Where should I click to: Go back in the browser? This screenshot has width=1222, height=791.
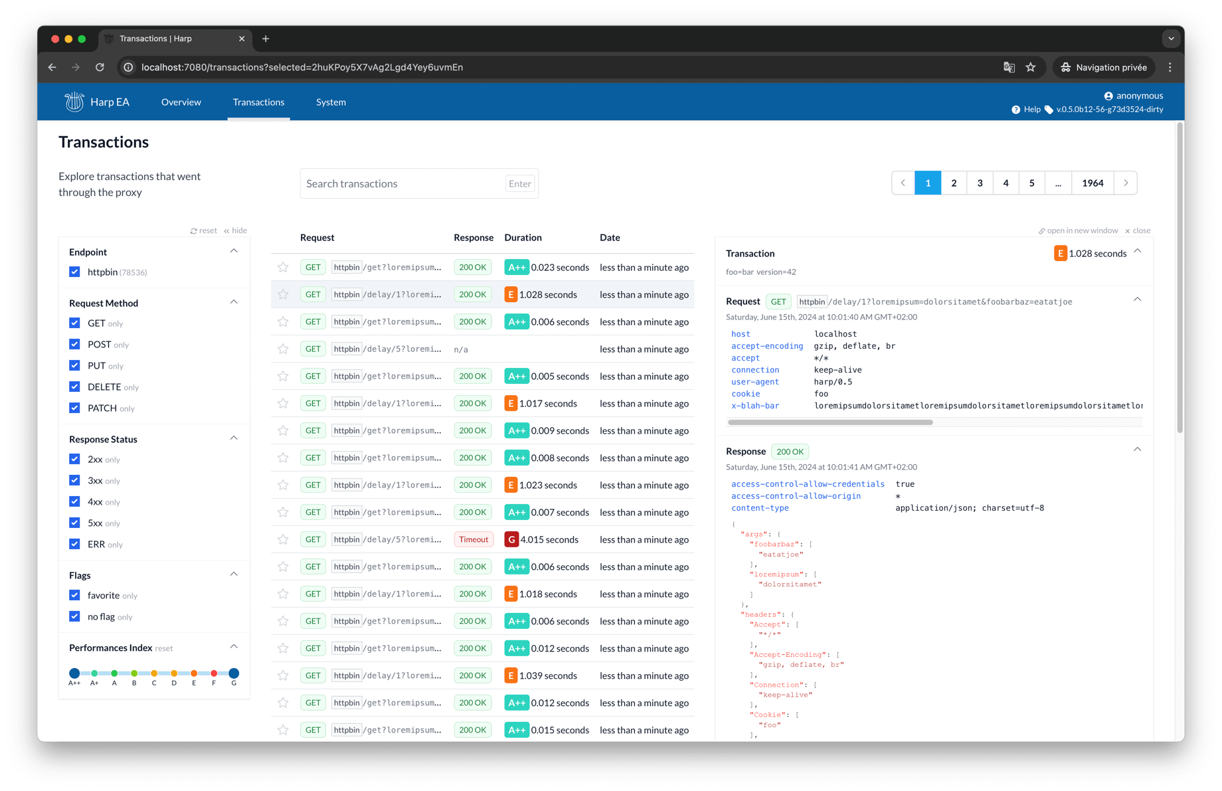coord(52,67)
